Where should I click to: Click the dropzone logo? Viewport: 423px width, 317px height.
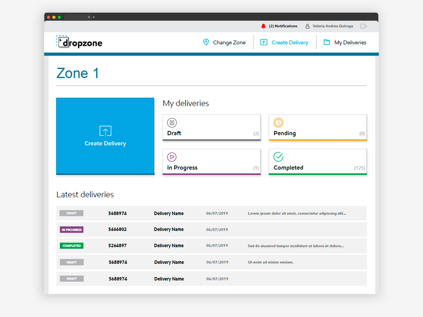[79, 42]
